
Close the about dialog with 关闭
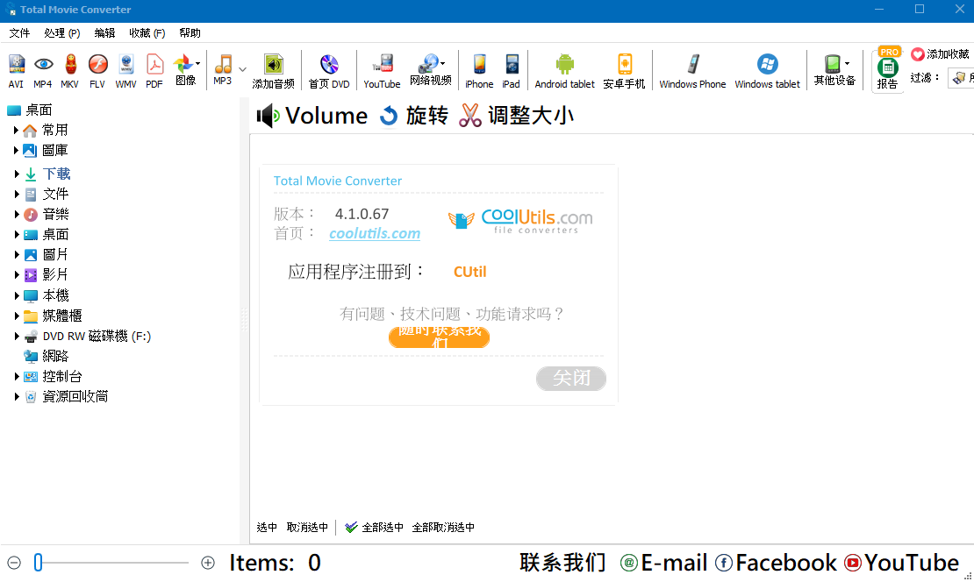click(571, 378)
